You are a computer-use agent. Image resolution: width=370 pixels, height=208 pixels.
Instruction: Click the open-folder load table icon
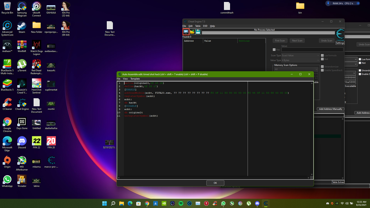pyautogui.click(x=192, y=31)
